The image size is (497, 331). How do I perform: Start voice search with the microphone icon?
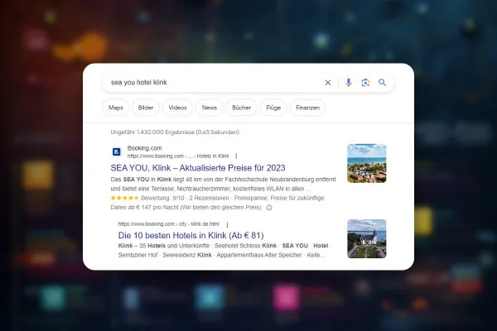click(349, 83)
